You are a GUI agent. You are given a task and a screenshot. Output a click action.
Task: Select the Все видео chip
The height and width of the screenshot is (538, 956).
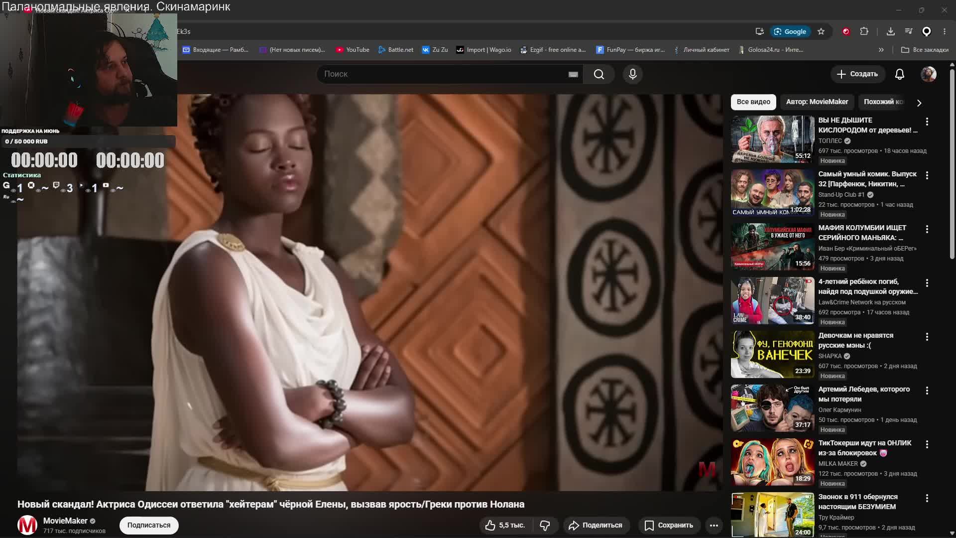click(753, 102)
